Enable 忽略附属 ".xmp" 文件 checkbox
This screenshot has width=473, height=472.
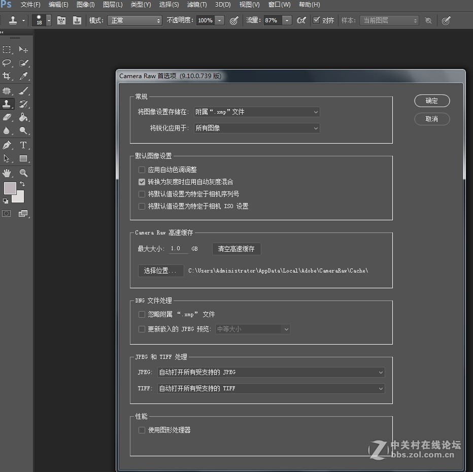142,315
